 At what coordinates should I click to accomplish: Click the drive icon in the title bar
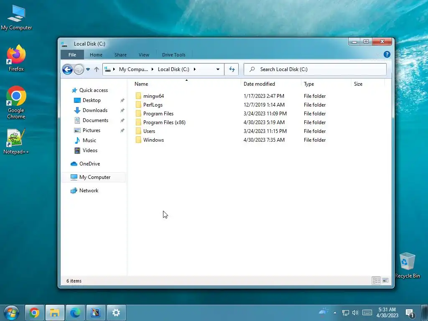pyautogui.click(x=64, y=44)
